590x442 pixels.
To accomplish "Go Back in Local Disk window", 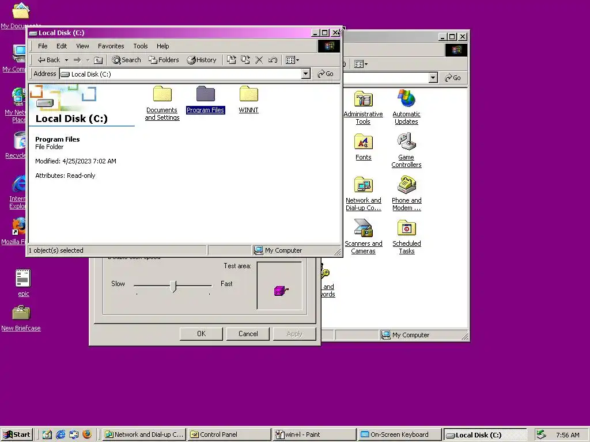I will pyautogui.click(x=49, y=60).
